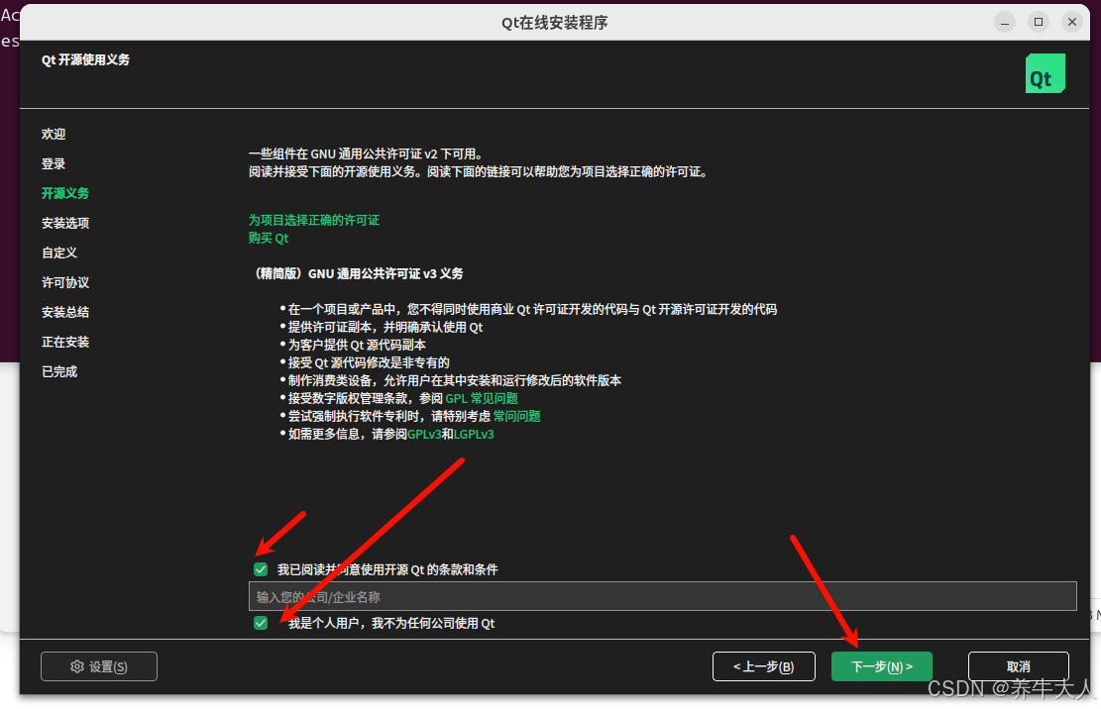This screenshot has height=709, width=1101.
Task: Toggle the 我是个人用户 checkbox
Action: 261,623
